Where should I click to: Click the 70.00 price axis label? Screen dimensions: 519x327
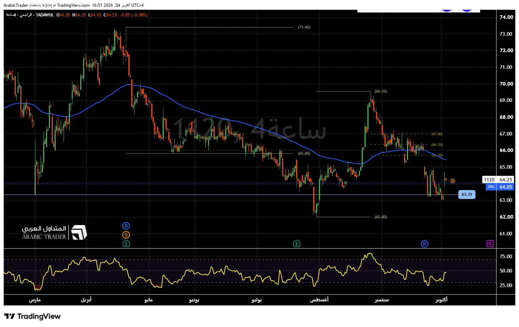pos(506,84)
